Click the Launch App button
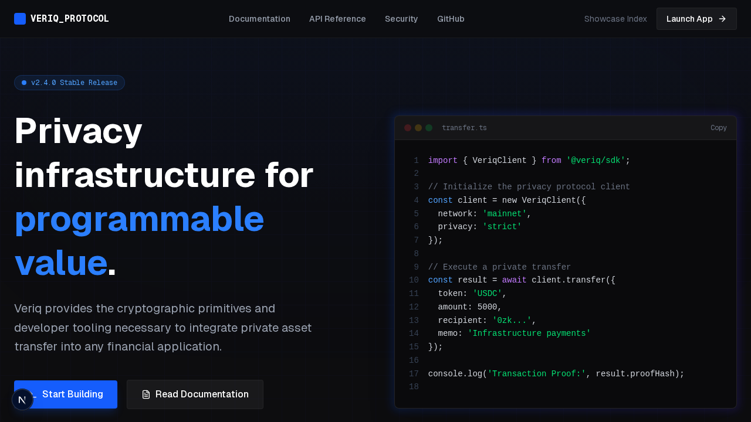This screenshot has height=422, width=751. (x=696, y=19)
